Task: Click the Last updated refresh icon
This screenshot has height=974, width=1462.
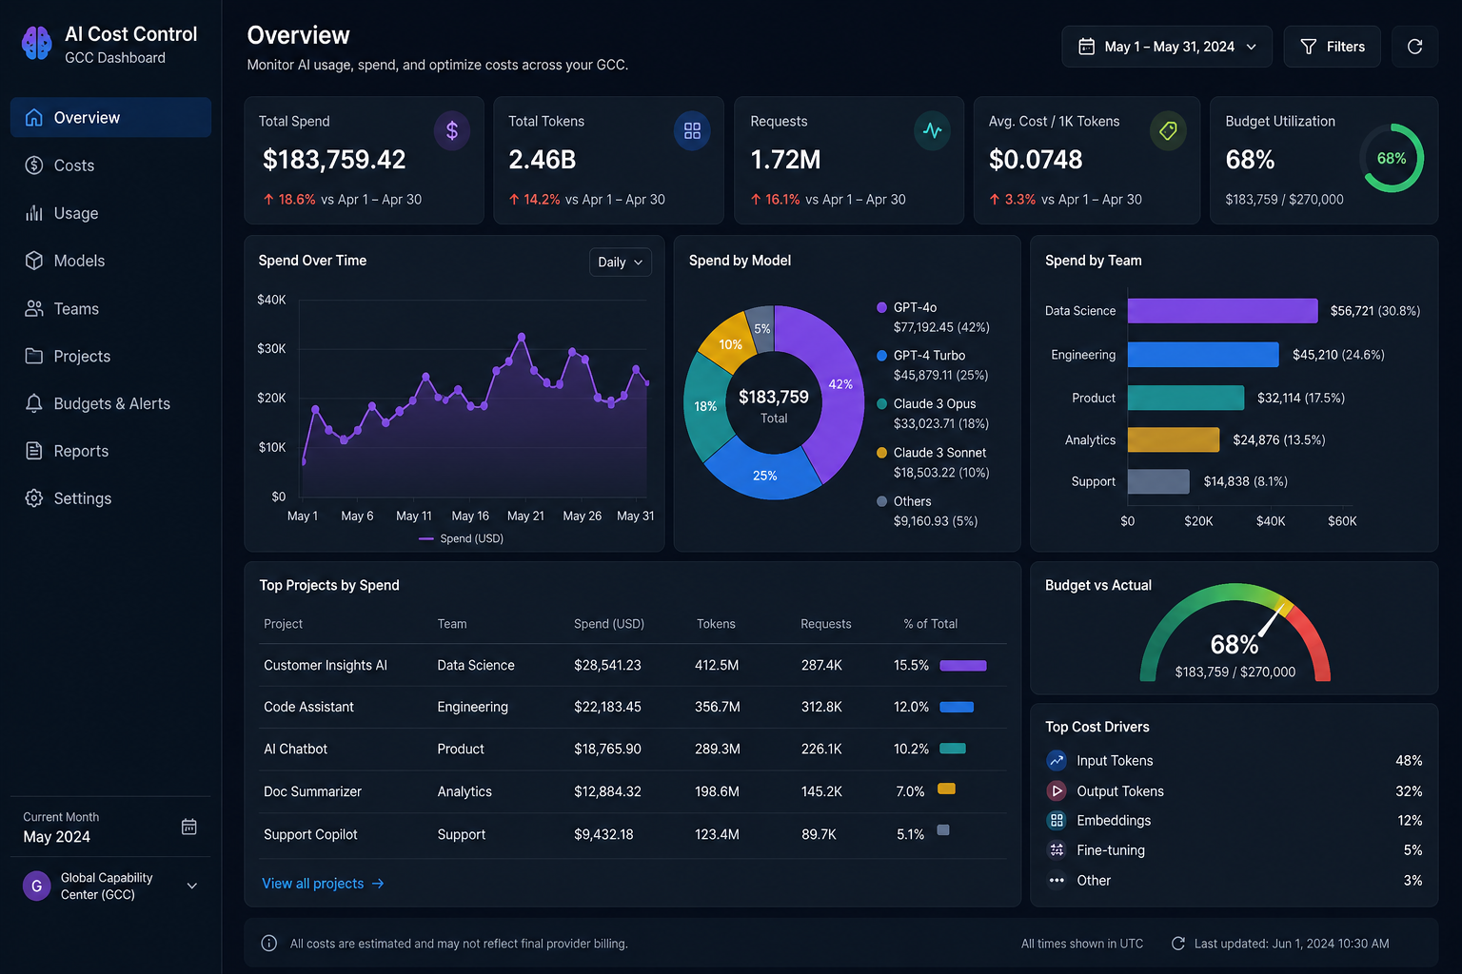Action: 1177,944
